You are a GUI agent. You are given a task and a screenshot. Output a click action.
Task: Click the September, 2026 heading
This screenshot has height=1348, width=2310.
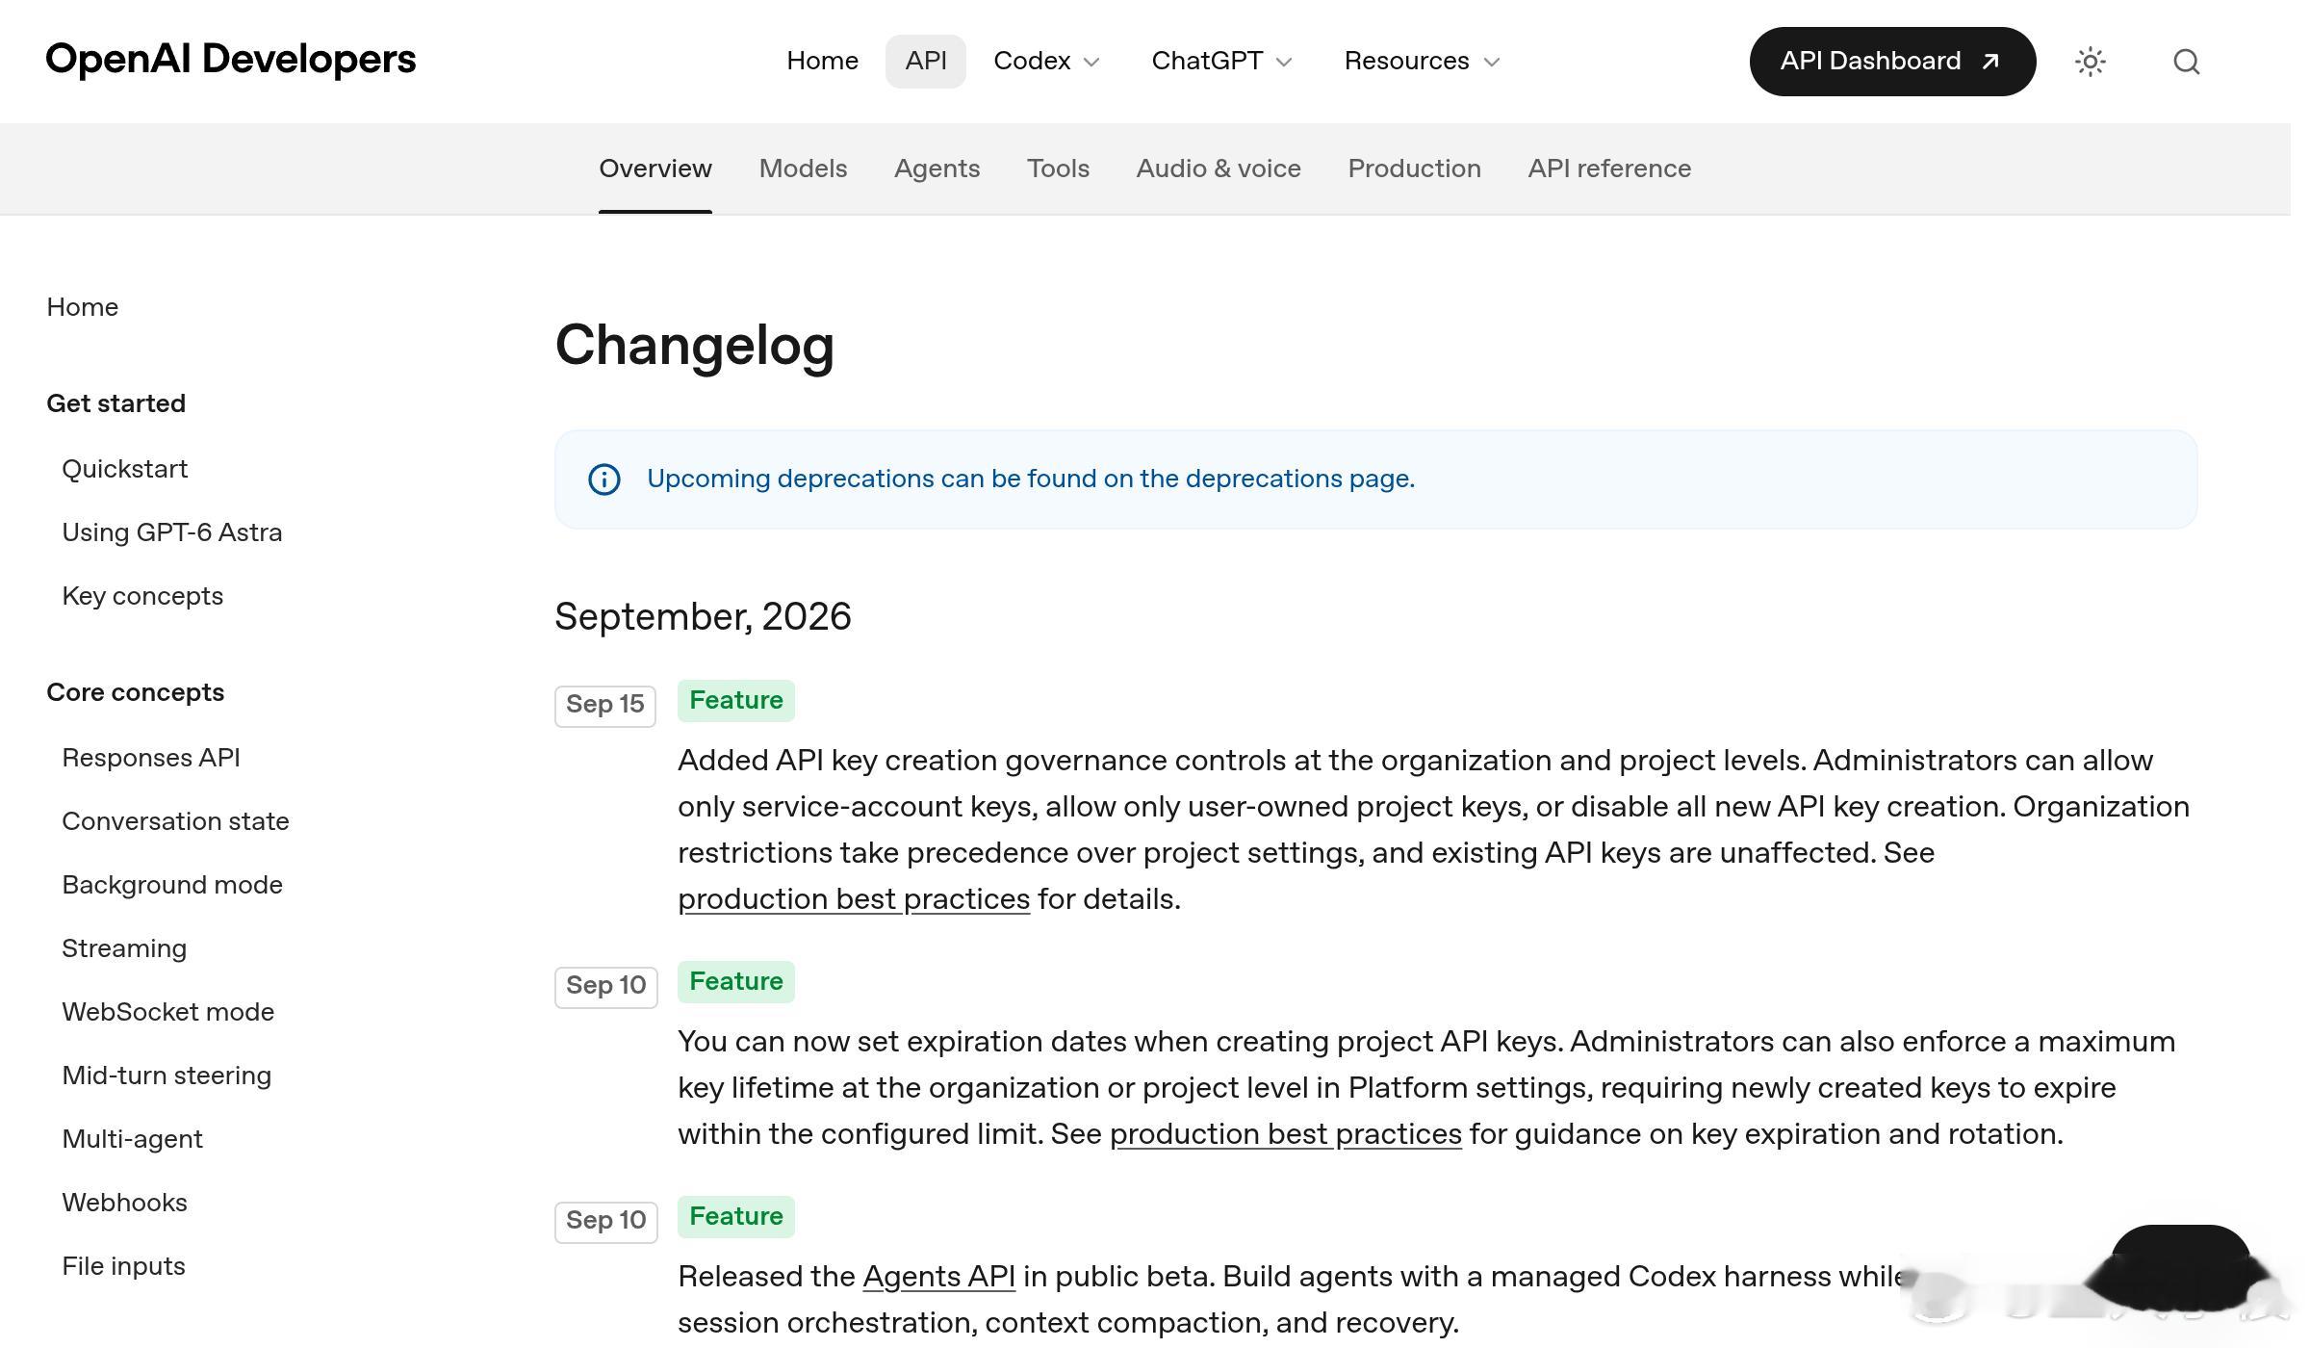704,617
